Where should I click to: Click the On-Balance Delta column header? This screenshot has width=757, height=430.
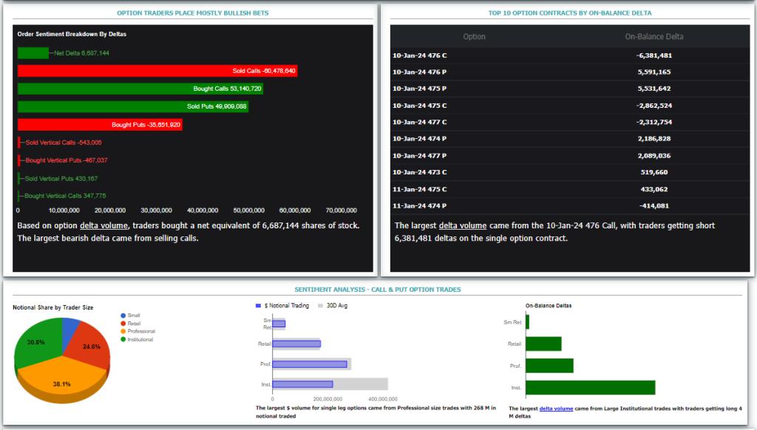(x=654, y=37)
